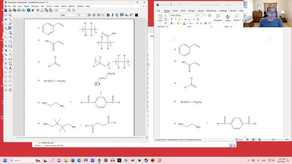Toggle Bold in ChemDraw style toolbar
The width and height of the screenshot is (292, 164).
click(108, 15)
